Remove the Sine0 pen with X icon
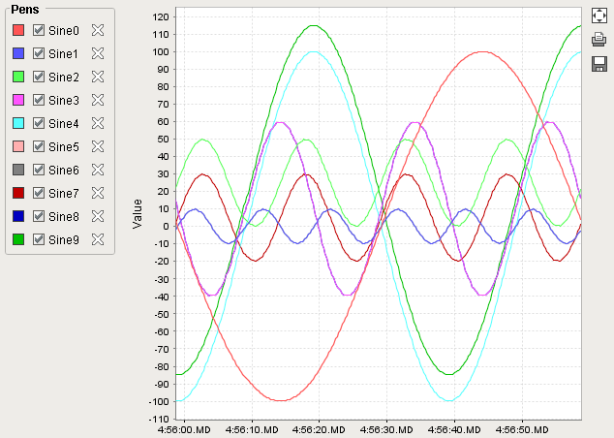The image size is (614, 438). pos(97,30)
